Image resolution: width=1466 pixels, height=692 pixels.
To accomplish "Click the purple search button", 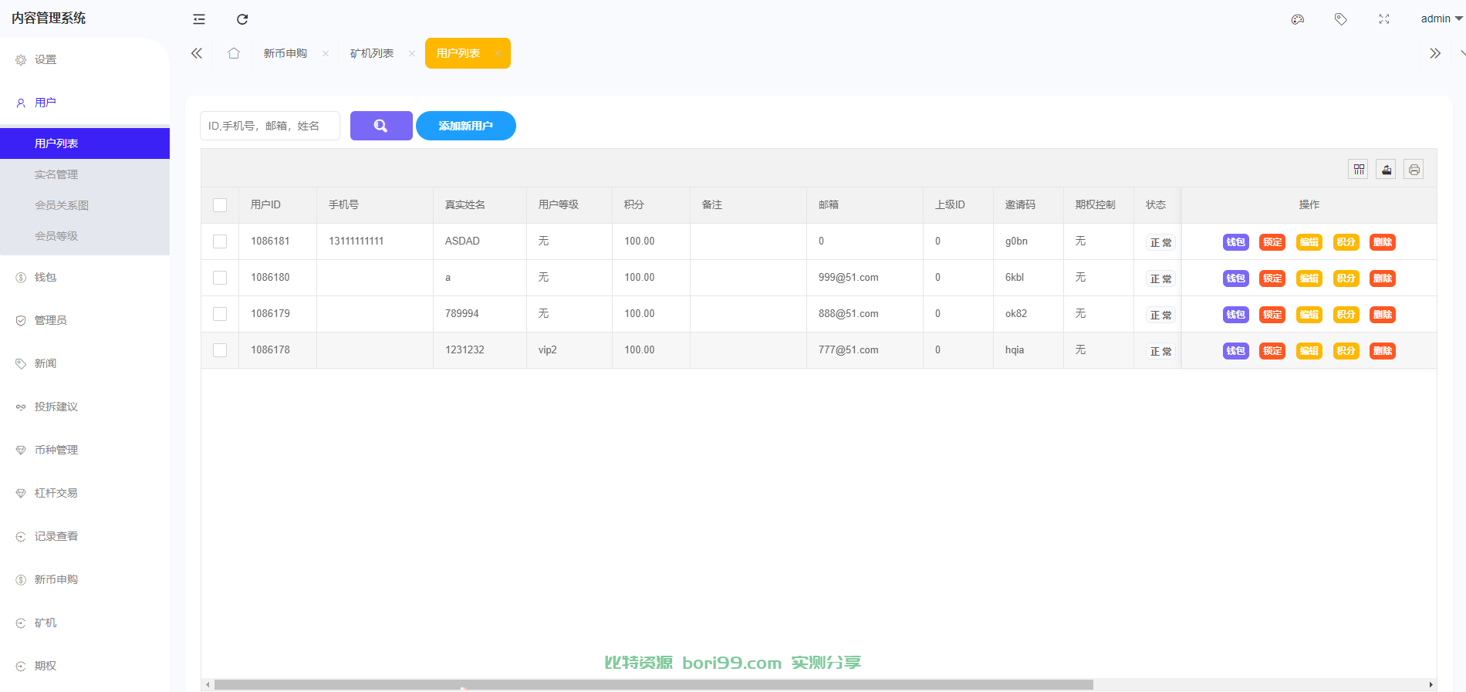I will [381, 126].
